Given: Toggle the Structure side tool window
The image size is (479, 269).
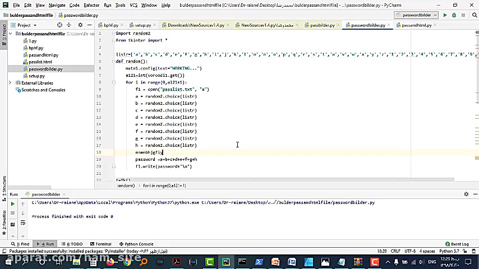Looking at the screenshot, I should (x=4, y=185).
